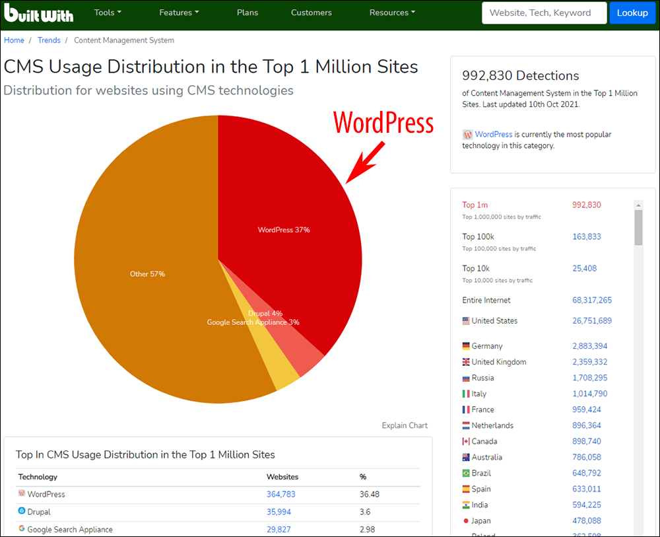Open the 633,011 Spain count
Screen dimensions: 660x537
586,489
